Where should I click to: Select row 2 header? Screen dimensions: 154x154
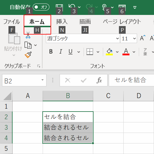click(6, 117)
